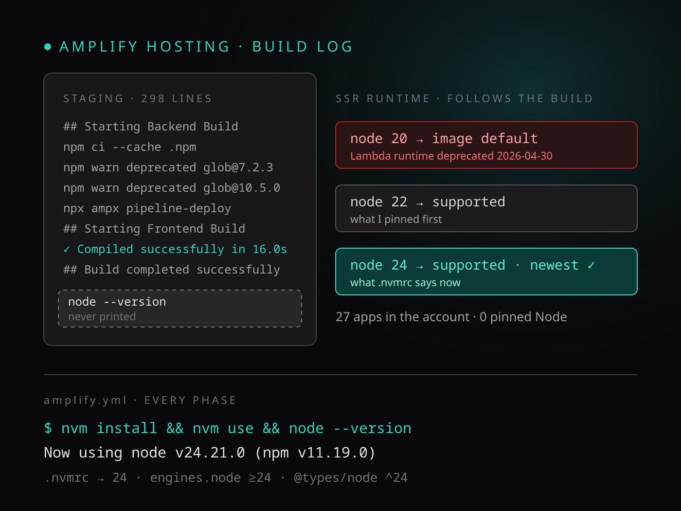Image resolution: width=681 pixels, height=511 pixels.
Task: Click the 'STAGING · 298 LINES' label
Action: point(138,99)
